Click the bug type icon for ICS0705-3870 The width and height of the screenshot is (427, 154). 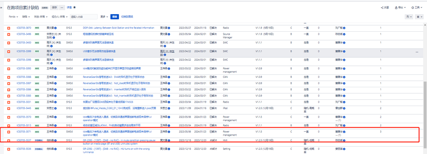[x=9, y=28]
